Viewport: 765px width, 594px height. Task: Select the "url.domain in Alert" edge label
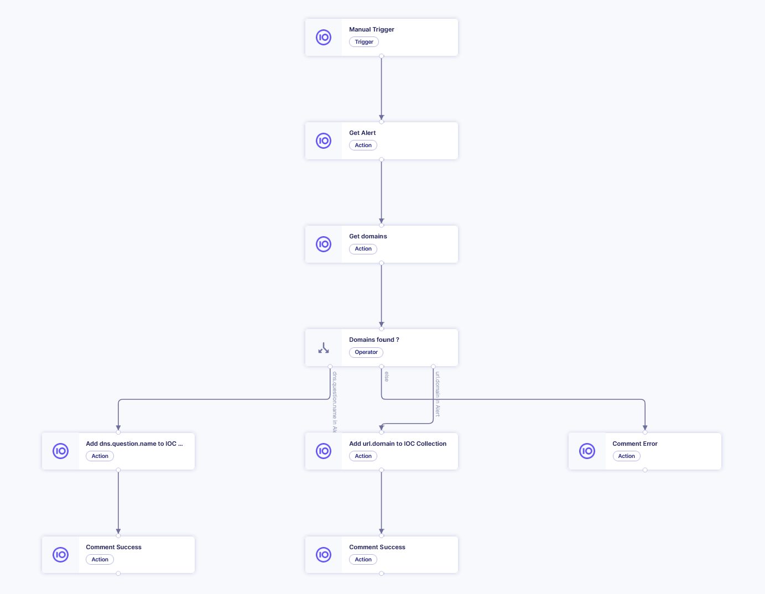[438, 394]
